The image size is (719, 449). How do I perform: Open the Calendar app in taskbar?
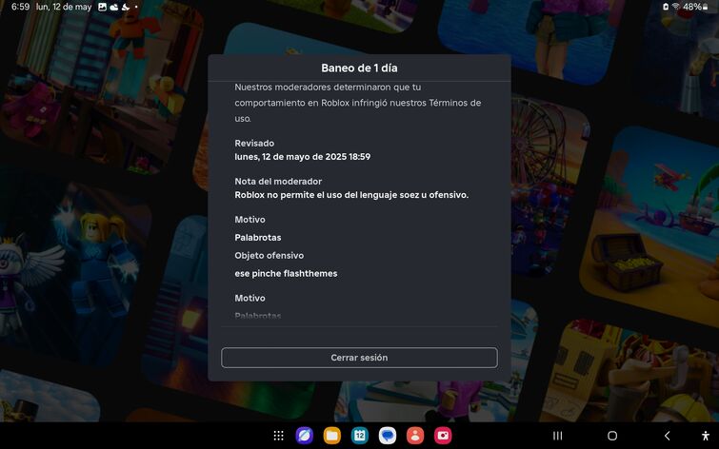coord(360,436)
